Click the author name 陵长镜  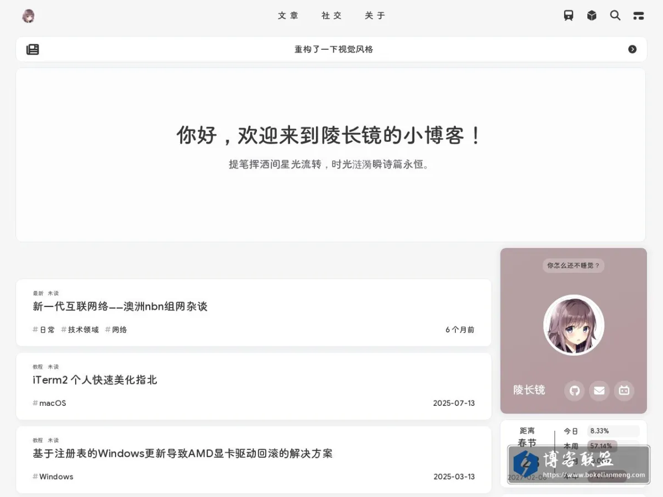tap(529, 390)
